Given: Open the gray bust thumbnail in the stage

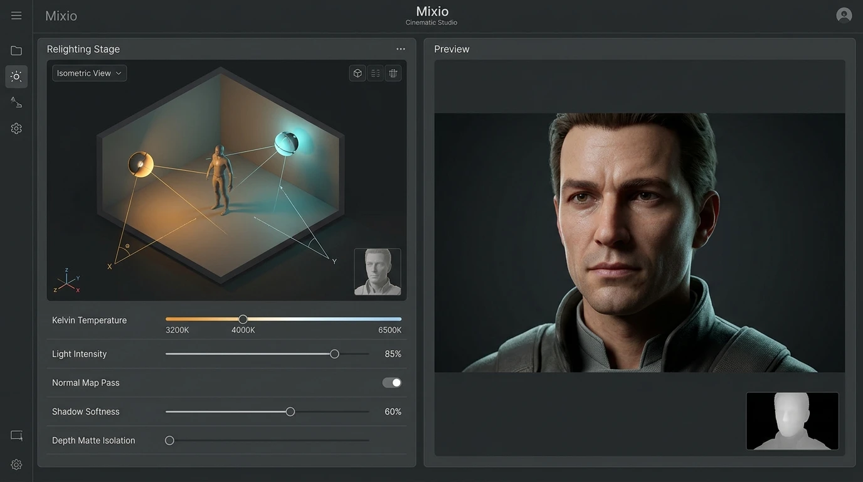Looking at the screenshot, I should tap(378, 272).
